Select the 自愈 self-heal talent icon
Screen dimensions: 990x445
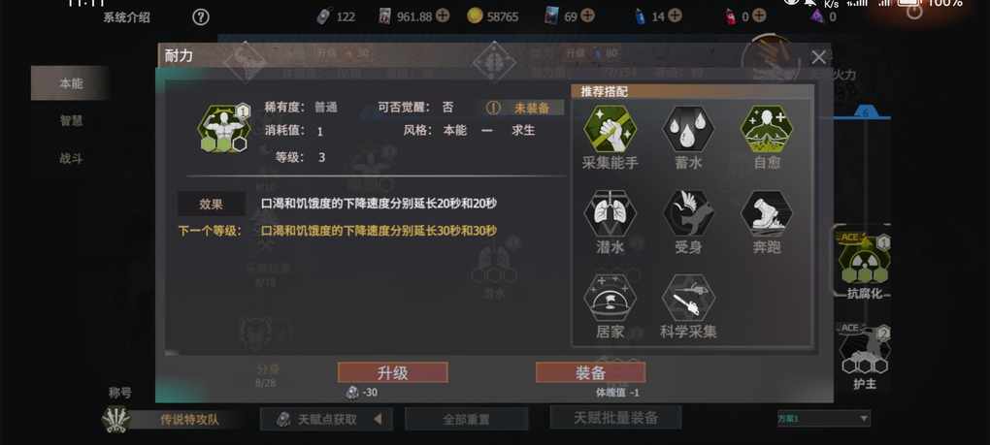766,129
